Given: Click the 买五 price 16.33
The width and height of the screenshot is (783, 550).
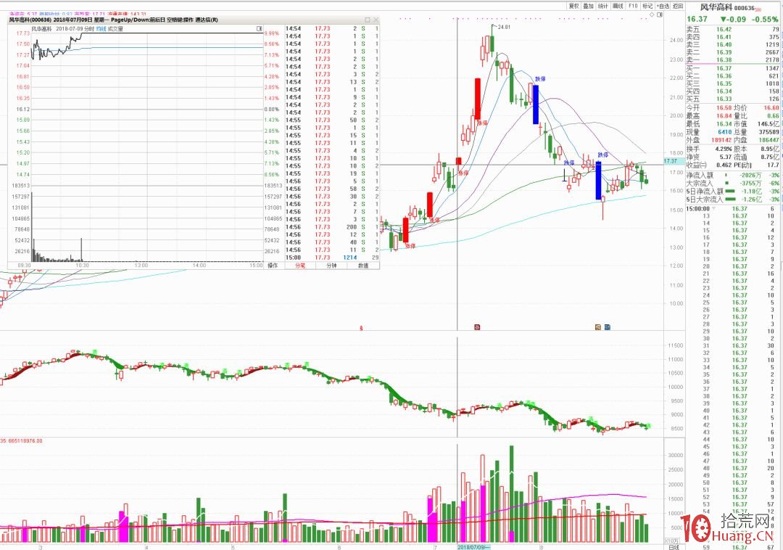Looking at the screenshot, I should [724, 99].
